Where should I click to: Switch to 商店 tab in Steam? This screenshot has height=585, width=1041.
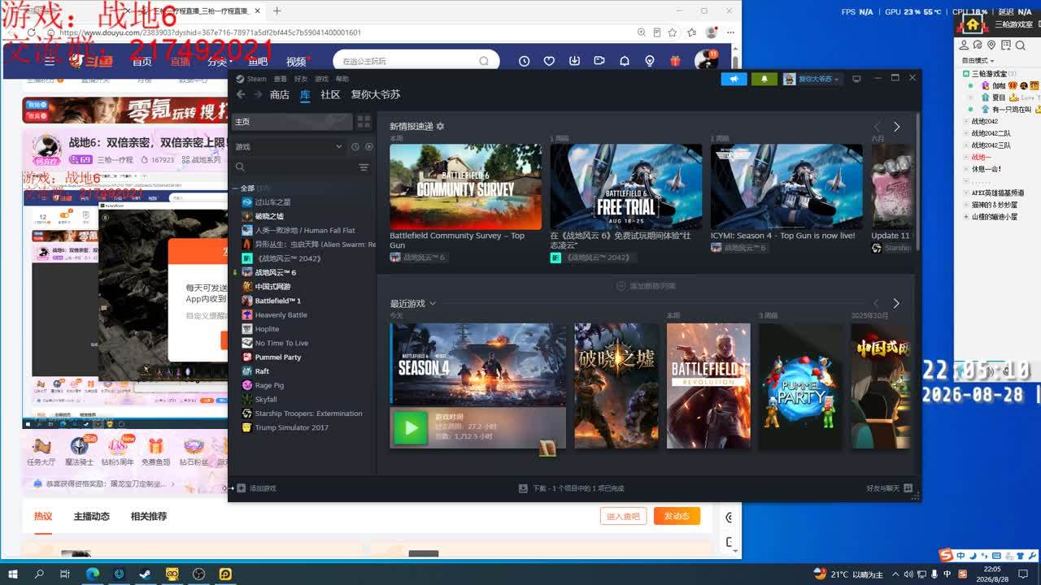[x=280, y=95]
